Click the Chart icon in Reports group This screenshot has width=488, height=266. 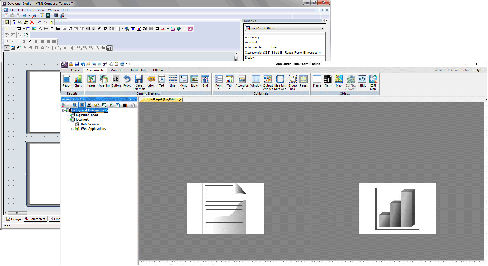pyautogui.click(x=78, y=81)
